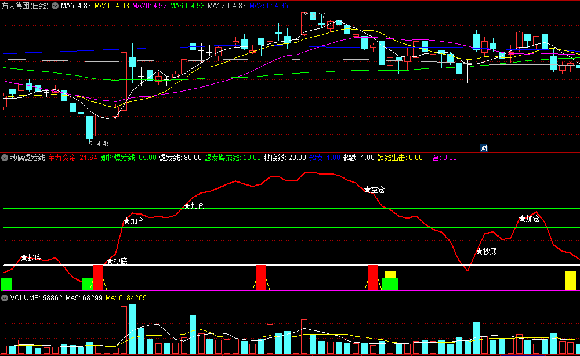Screen dimensions: 580x356
Task: Expand the 抄底爆发线 indicator dropdown
Action: 5,158
